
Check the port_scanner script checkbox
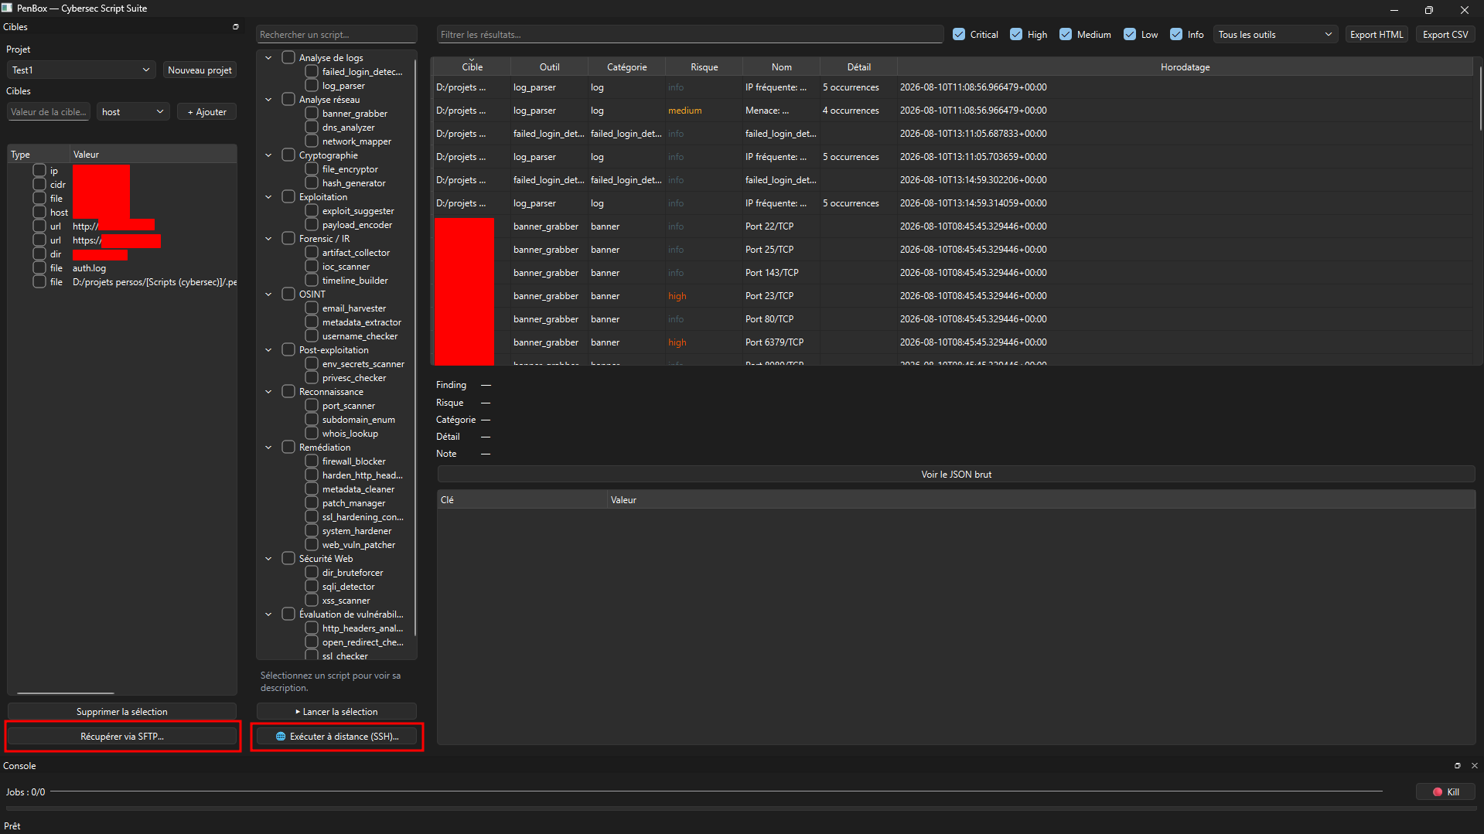click(312, 406)
